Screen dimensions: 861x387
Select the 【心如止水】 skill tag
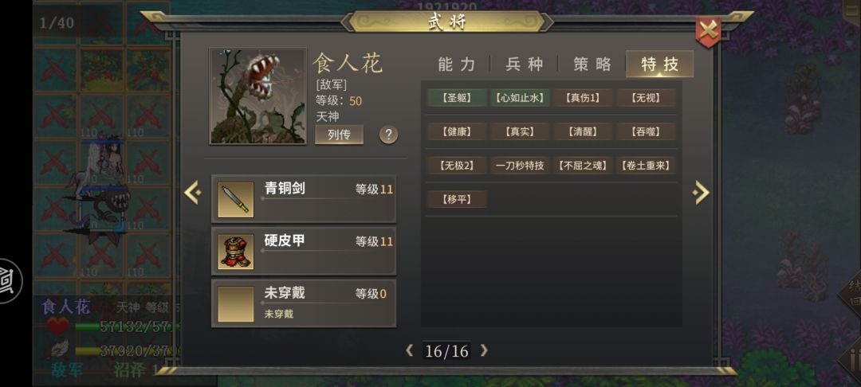(520, 98)
